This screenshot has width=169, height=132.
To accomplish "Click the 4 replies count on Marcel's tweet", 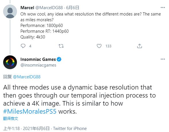I will coord(30,46).
